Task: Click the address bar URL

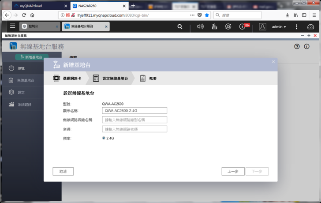Action: tap(113, 15)
